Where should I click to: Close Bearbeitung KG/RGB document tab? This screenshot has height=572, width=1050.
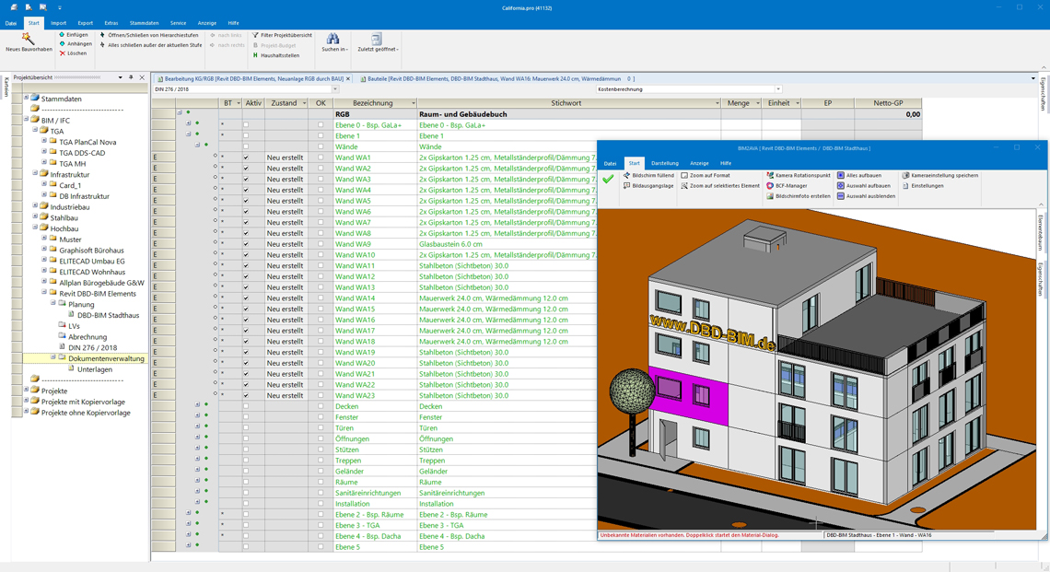point(348,79)
